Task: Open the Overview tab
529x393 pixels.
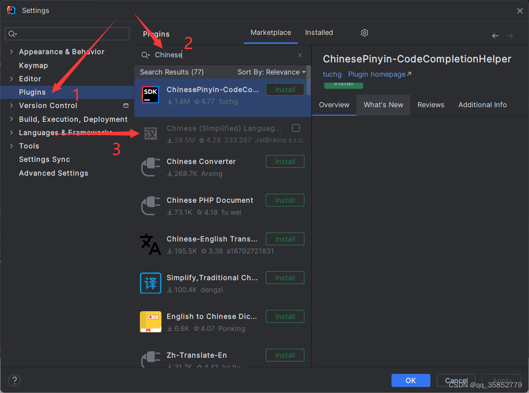Action: coord(334,105)
